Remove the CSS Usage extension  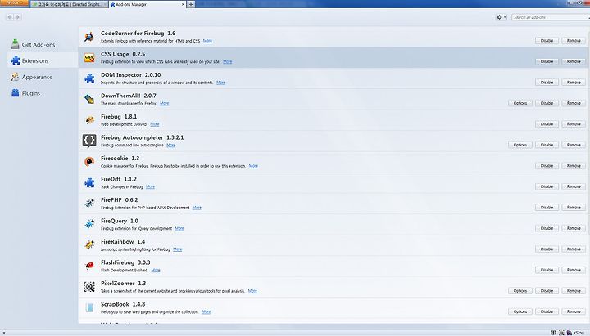coord(574,61)
